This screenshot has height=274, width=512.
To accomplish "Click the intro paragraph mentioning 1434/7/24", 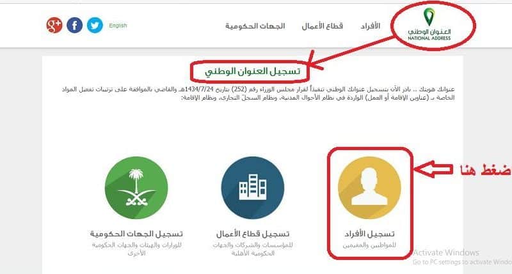I will coord(258,93).
